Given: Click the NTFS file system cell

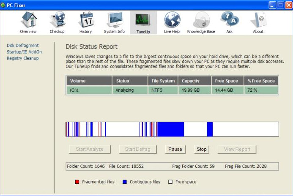Looking at the screenshot, I should 163,90.
